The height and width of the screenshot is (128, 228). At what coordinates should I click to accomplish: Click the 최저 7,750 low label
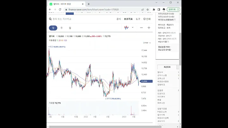(x=113, y=99)
